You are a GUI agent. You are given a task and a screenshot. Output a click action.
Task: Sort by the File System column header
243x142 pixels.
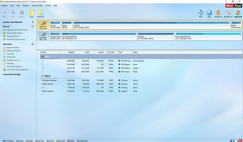pos(111,52)
